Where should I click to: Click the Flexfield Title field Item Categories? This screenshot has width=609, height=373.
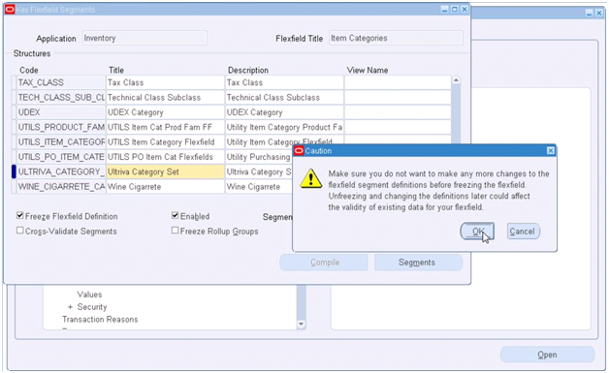pyautogui.click(x=396, y=38)
